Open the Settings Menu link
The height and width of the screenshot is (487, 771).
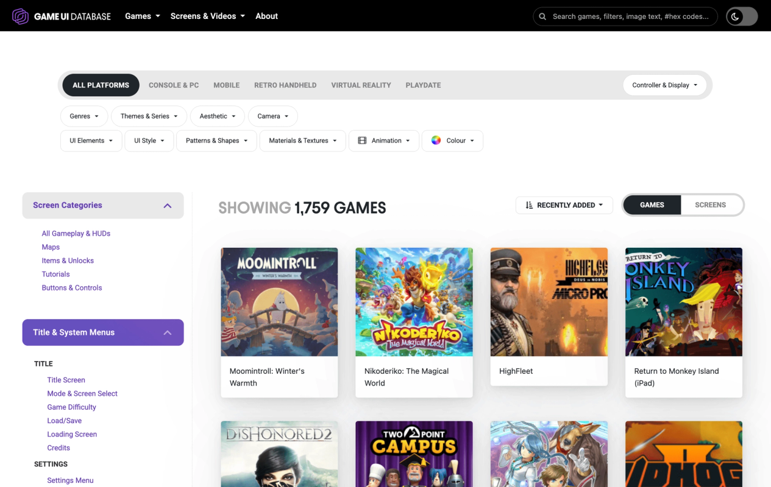pos(71,480)
